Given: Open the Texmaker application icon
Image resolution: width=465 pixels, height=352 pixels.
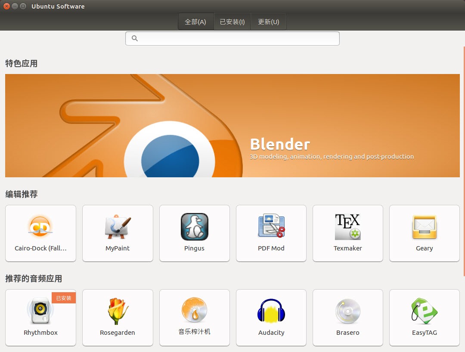Looking at the screenshot, I should (x=348, y=227).
